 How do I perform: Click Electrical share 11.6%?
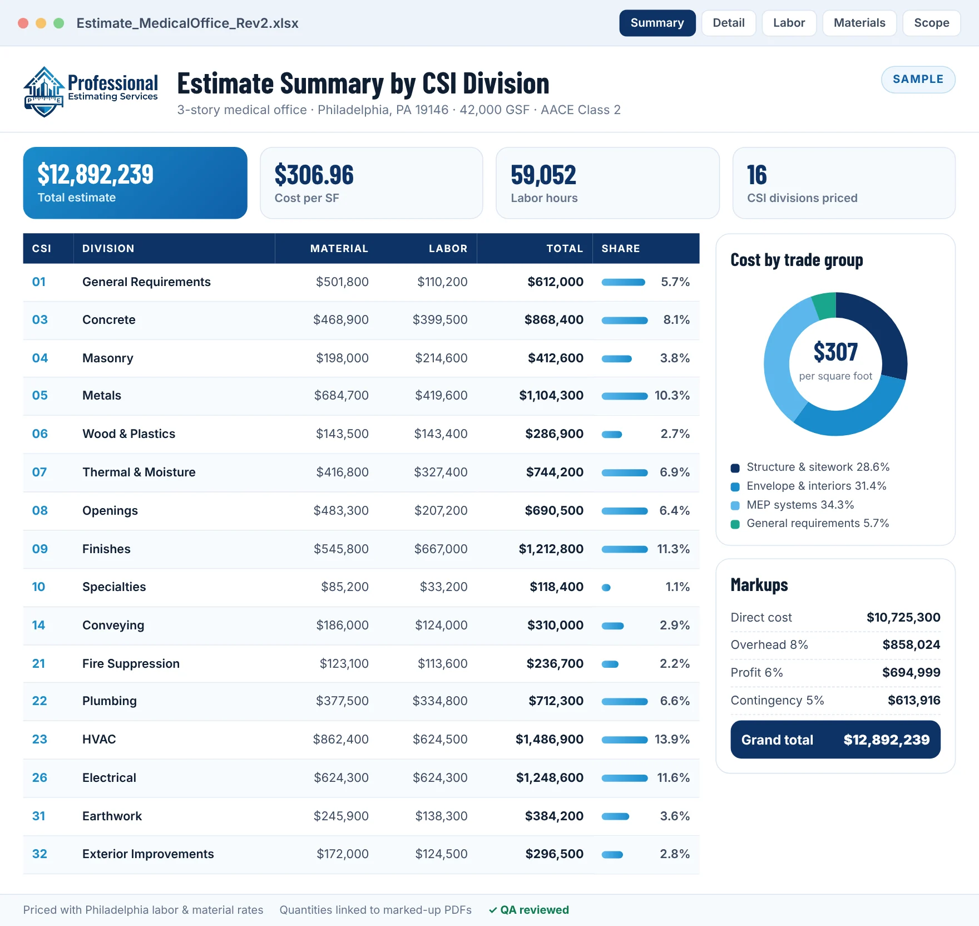[674, 778]
